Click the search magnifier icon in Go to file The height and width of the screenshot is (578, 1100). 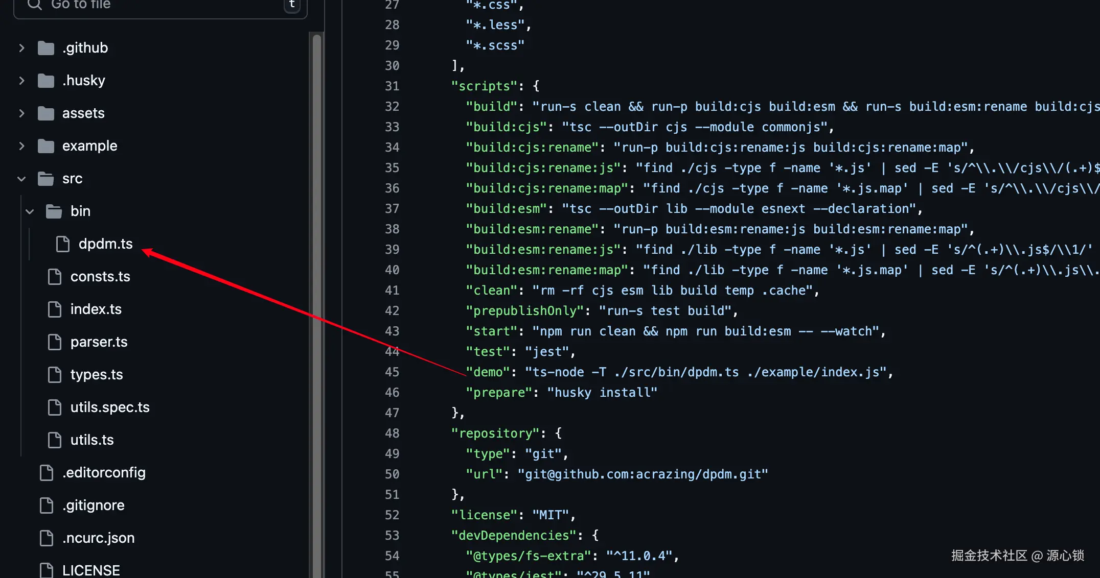tap(34, 5)
